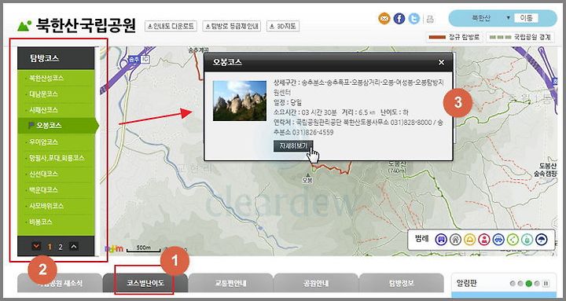The height and width of the screenshot is (301, 566).
Task: Select the highlighted 오봉코스 entry
Action: (57, 126)
